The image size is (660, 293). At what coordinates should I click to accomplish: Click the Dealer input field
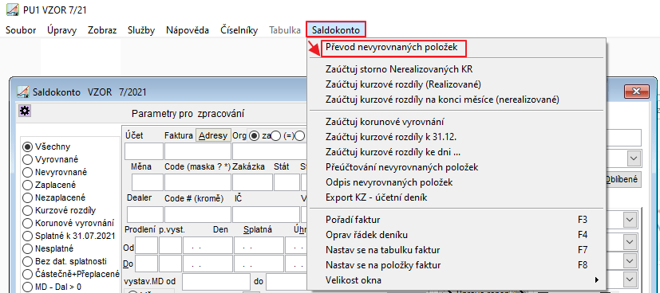click(x=144, y=214)
